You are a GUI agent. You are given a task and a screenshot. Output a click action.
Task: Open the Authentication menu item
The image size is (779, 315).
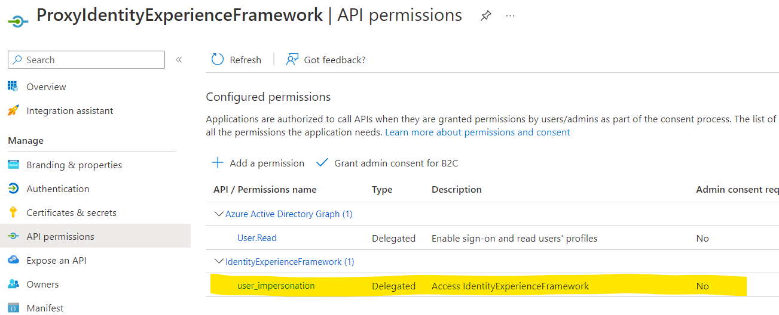pos(58,189)
